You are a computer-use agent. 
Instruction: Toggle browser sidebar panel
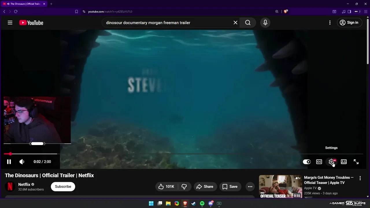[x=349, y=12]
